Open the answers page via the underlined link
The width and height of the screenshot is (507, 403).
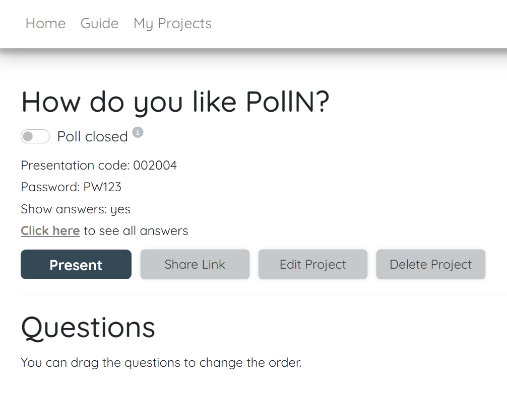(x=50, y=230)
